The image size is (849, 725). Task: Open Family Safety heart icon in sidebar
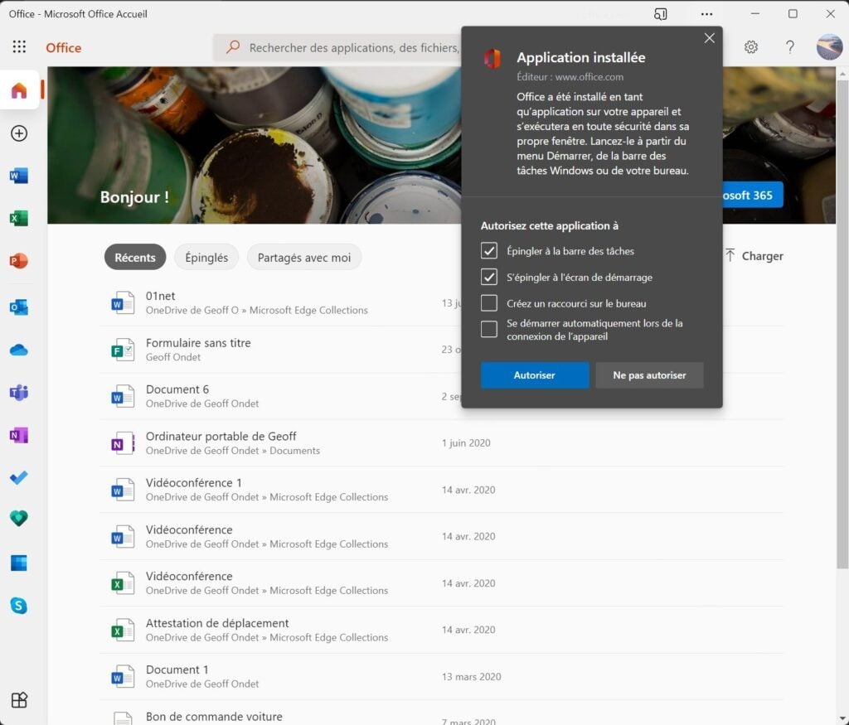pos(19,519)
